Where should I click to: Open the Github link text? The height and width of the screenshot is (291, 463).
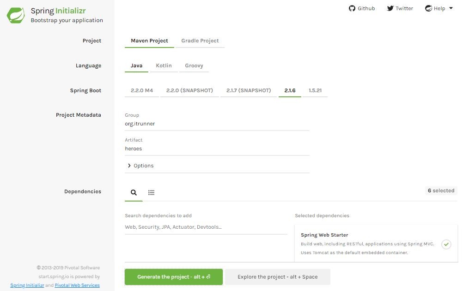click(x=366, y=8)
